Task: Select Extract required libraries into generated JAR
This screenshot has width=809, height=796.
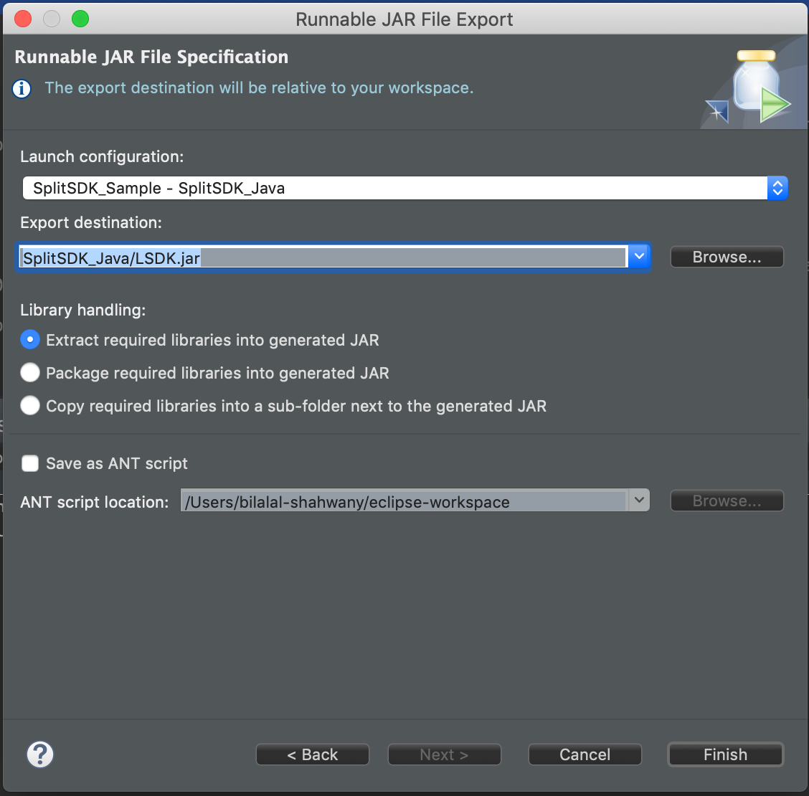Action: pos(30,340)
